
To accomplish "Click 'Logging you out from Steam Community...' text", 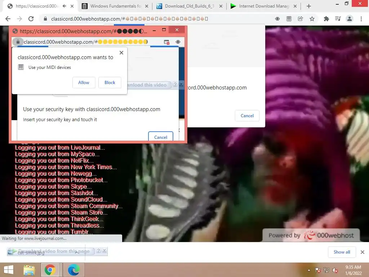I will point(69,206).
